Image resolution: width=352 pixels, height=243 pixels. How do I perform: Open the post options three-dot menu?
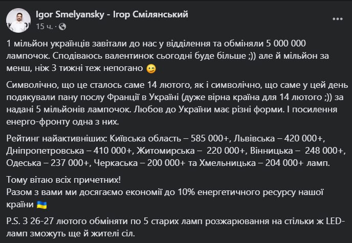pos(338,19)
